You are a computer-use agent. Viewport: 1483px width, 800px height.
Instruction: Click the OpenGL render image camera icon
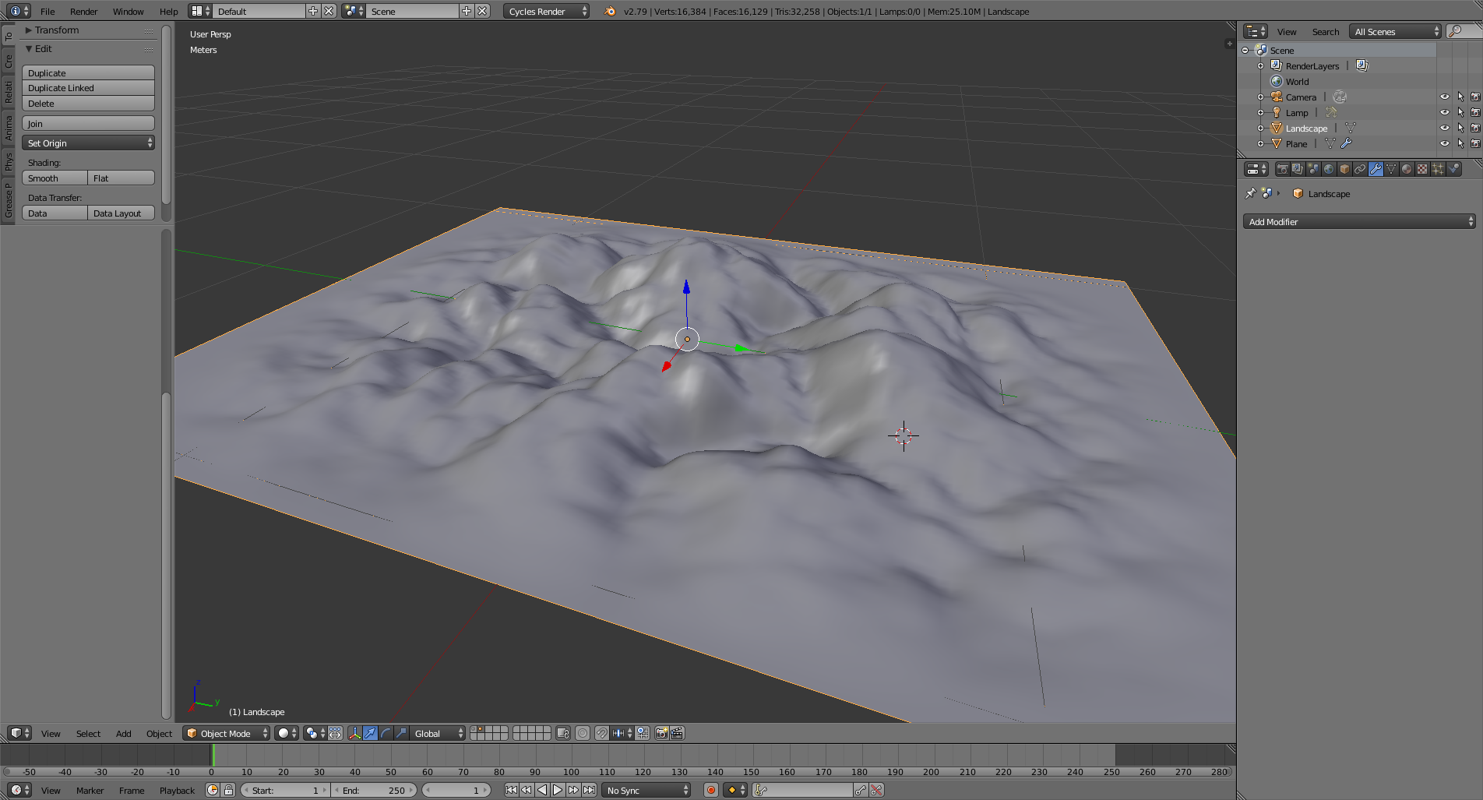tap(661, 733)
